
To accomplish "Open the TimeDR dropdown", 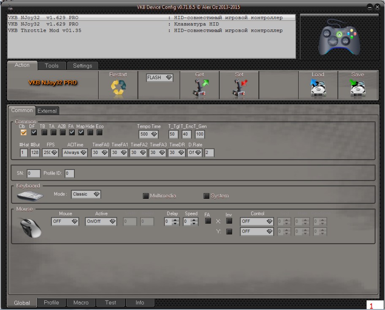I will coord(176,153).
